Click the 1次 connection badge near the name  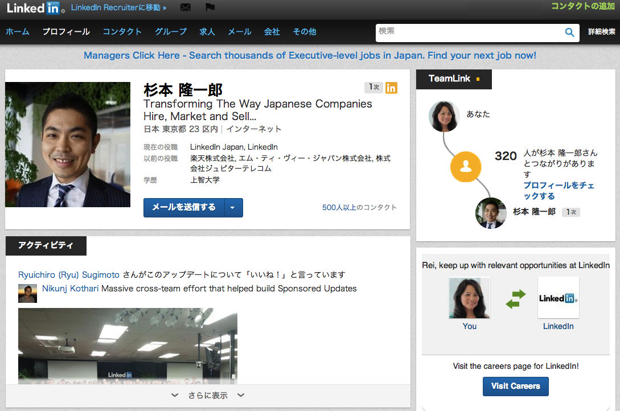tap(373, 87)
